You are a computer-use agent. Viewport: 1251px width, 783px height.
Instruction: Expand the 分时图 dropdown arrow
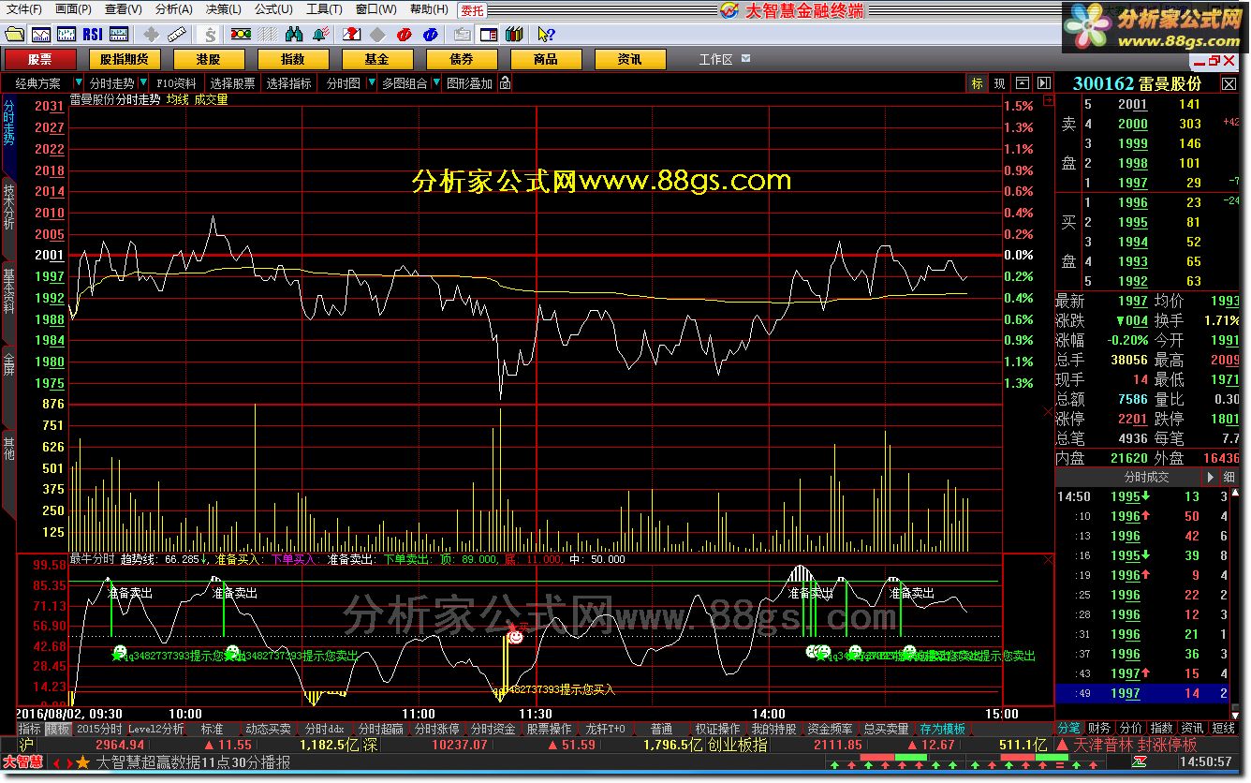click(x=370, y=83)
